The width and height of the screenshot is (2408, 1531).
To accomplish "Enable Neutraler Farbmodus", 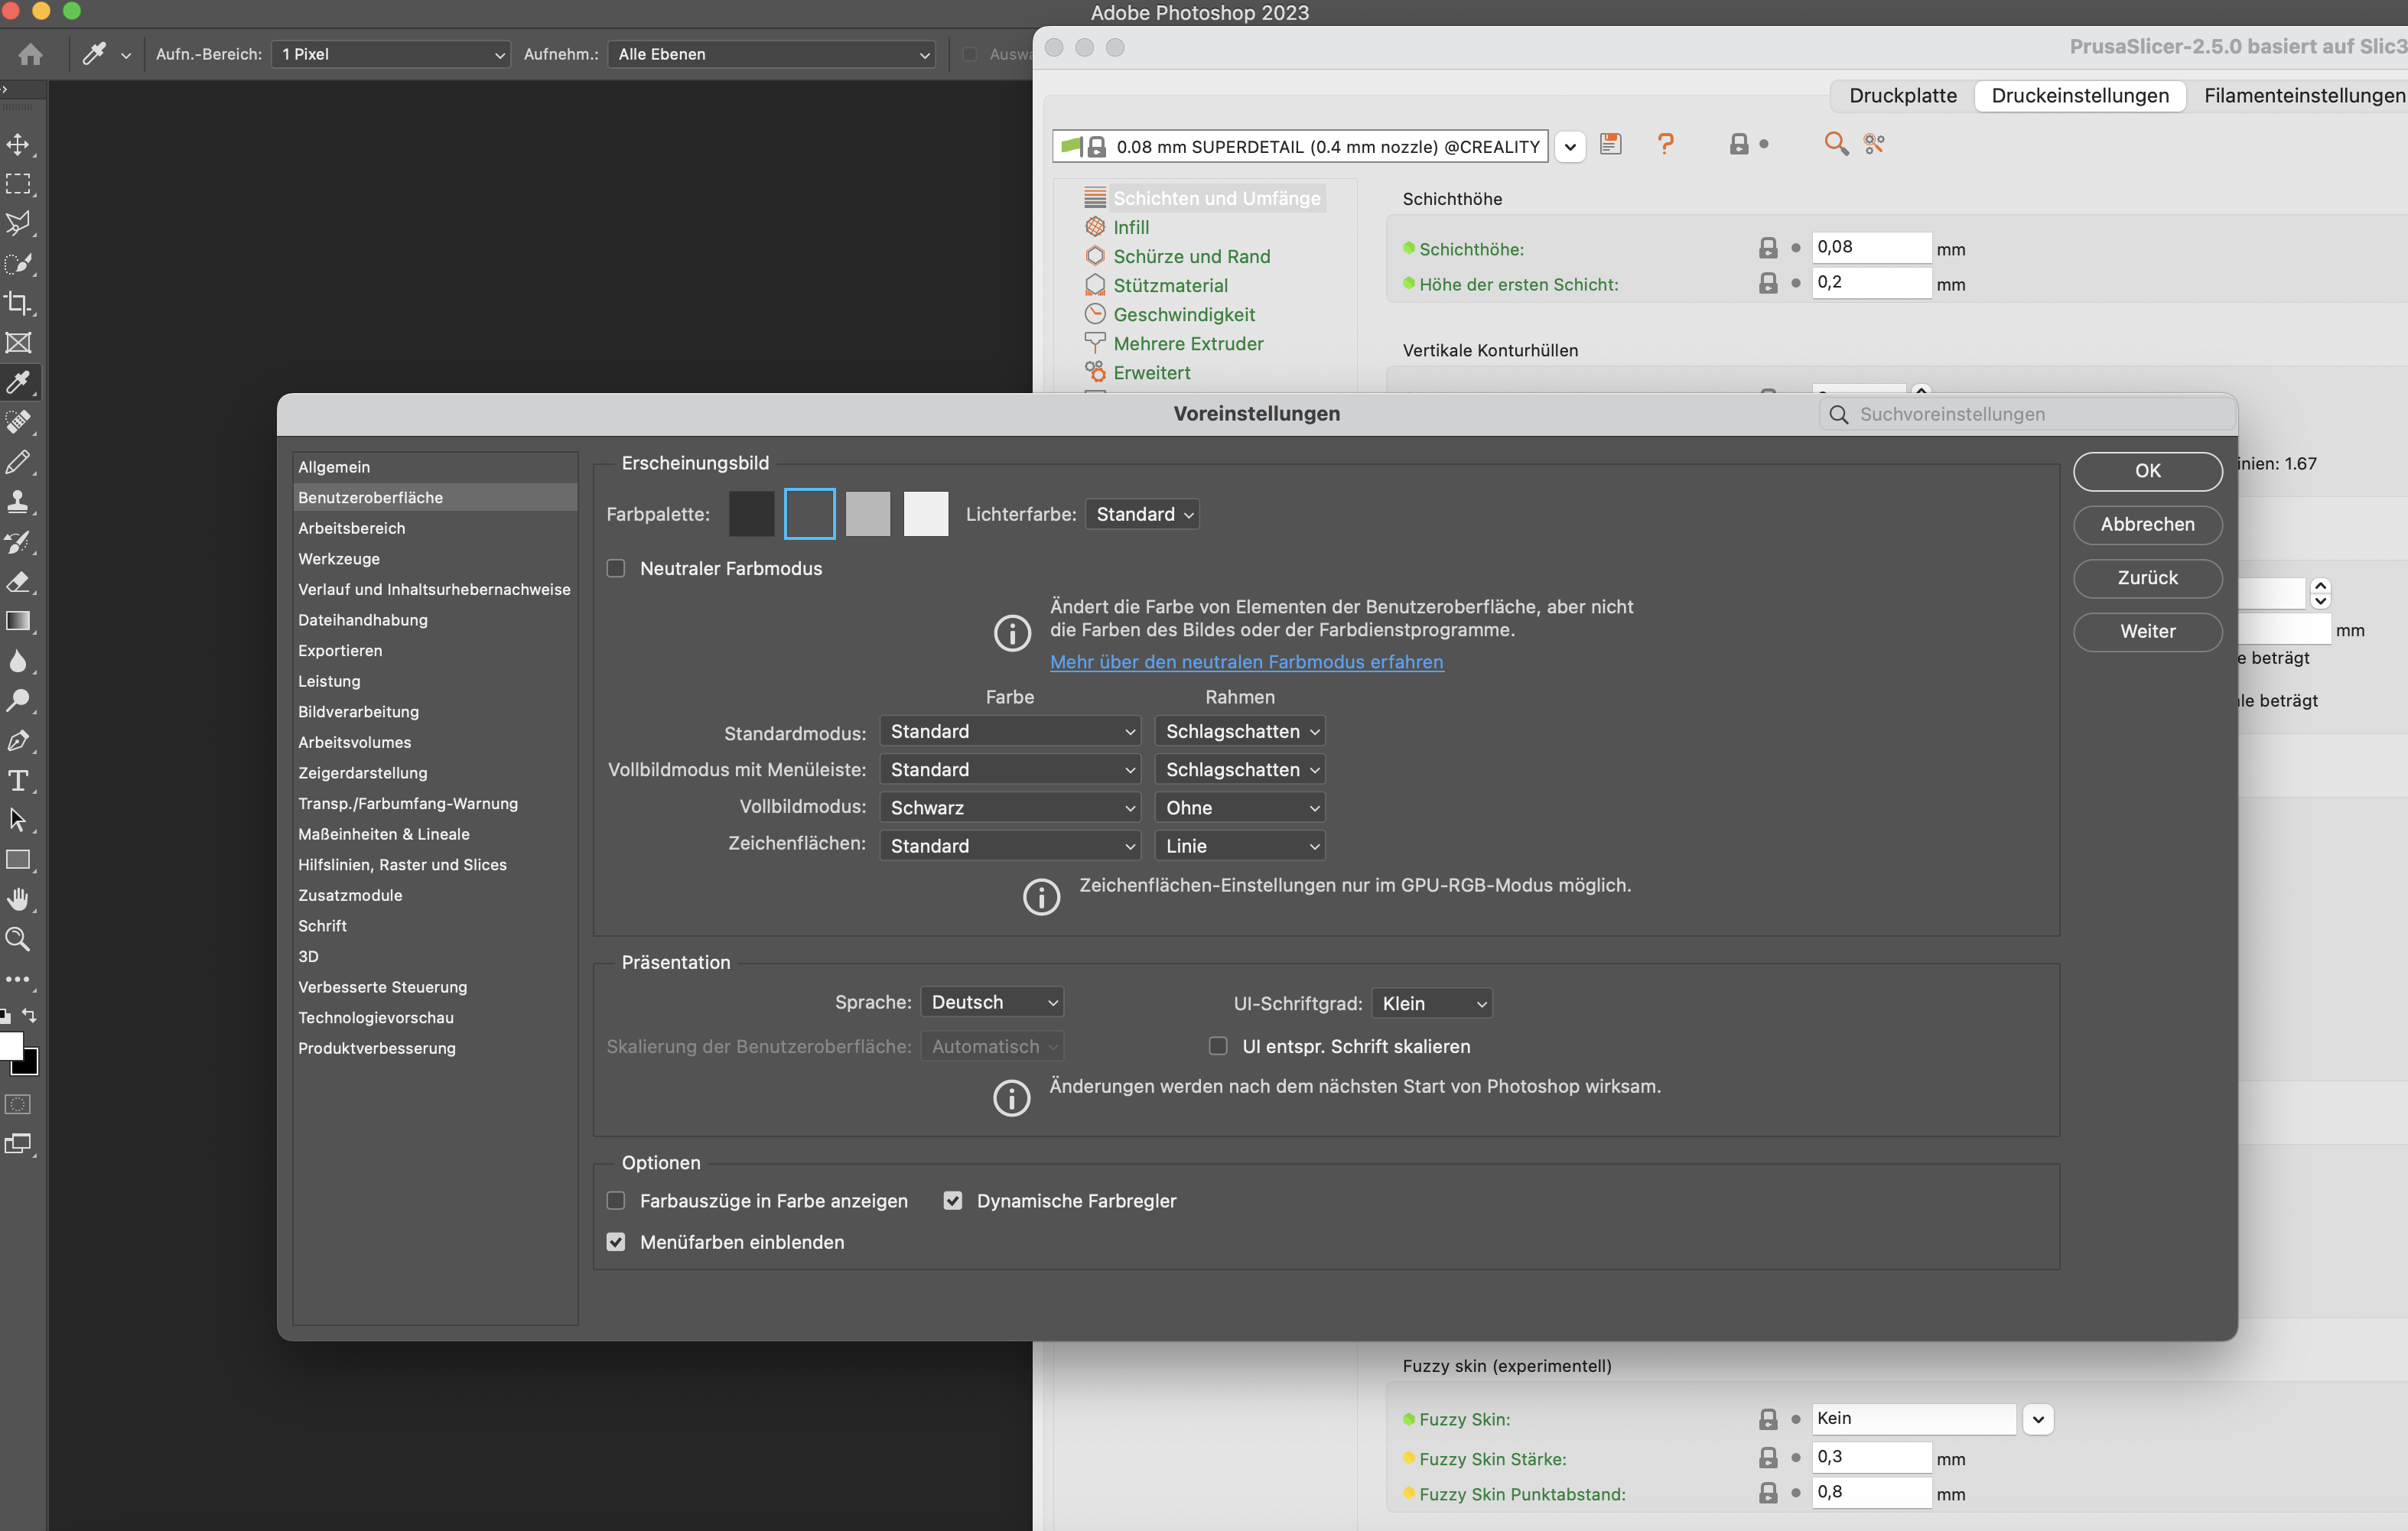I will click(x=616, y=568).
